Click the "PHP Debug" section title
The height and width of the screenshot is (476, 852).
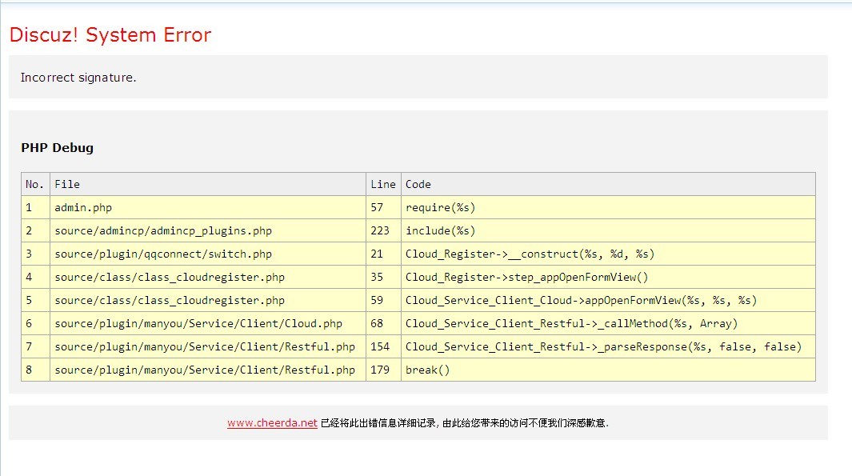57,148
